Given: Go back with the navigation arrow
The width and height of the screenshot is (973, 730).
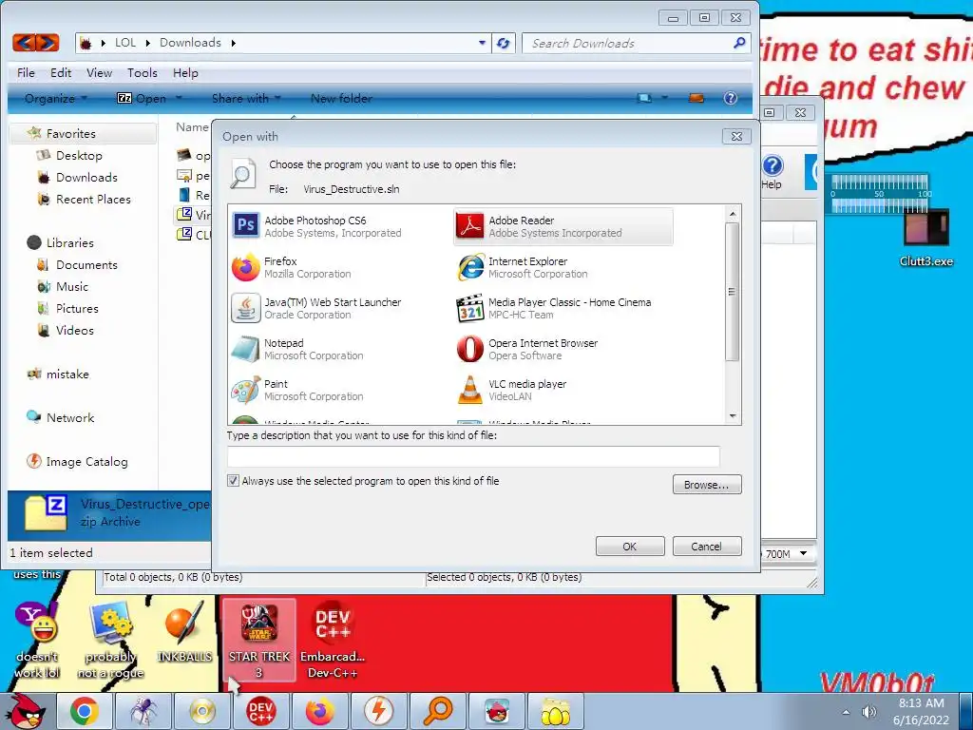Looking at the screenshot, I should point(24,42).
